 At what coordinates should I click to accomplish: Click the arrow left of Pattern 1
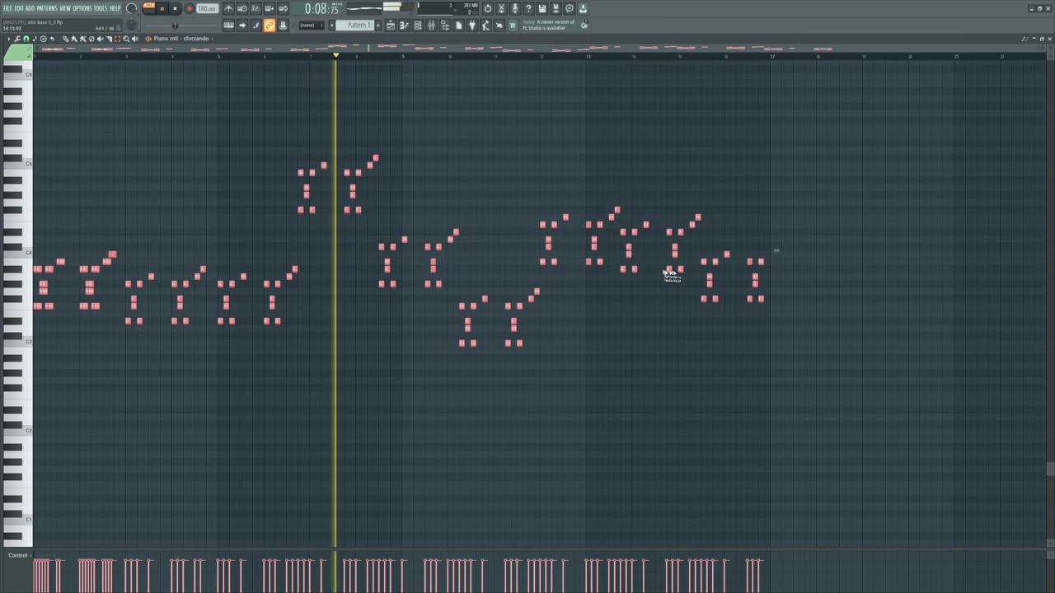coord(332,26)
